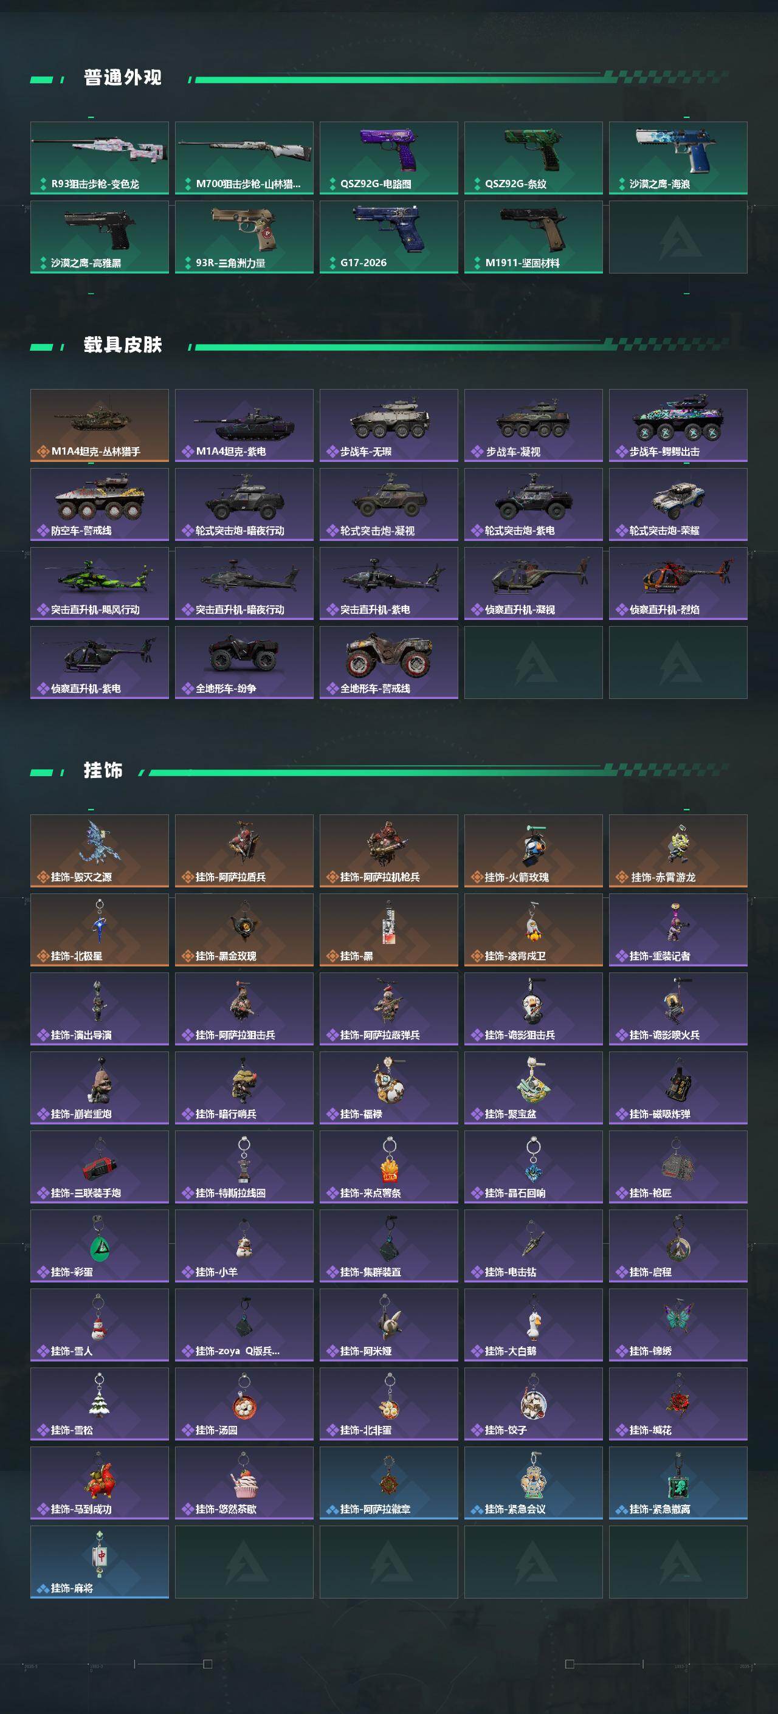
Task: Open the 步战车-鳄鳄出击 vehicle skin
Action: click(x=678, y=425)
